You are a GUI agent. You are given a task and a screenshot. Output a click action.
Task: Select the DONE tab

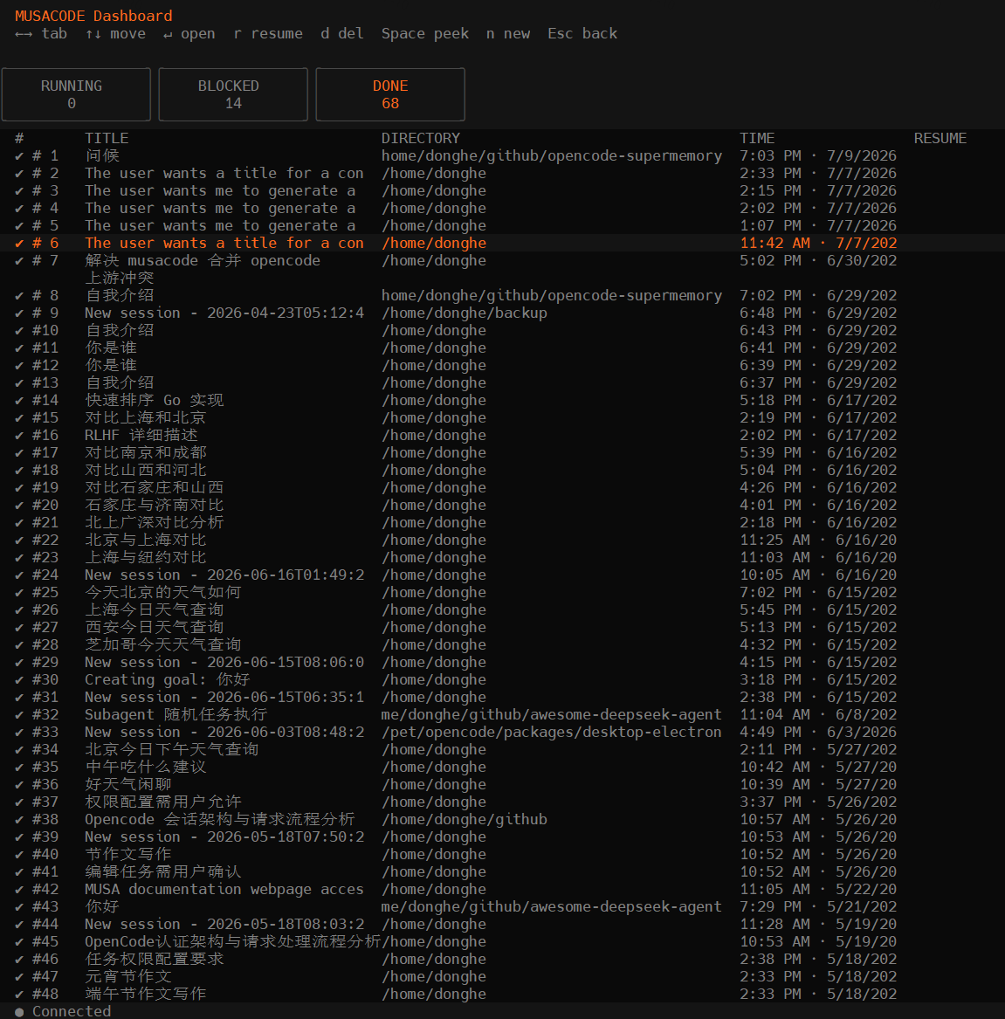[x=390, y=94]
